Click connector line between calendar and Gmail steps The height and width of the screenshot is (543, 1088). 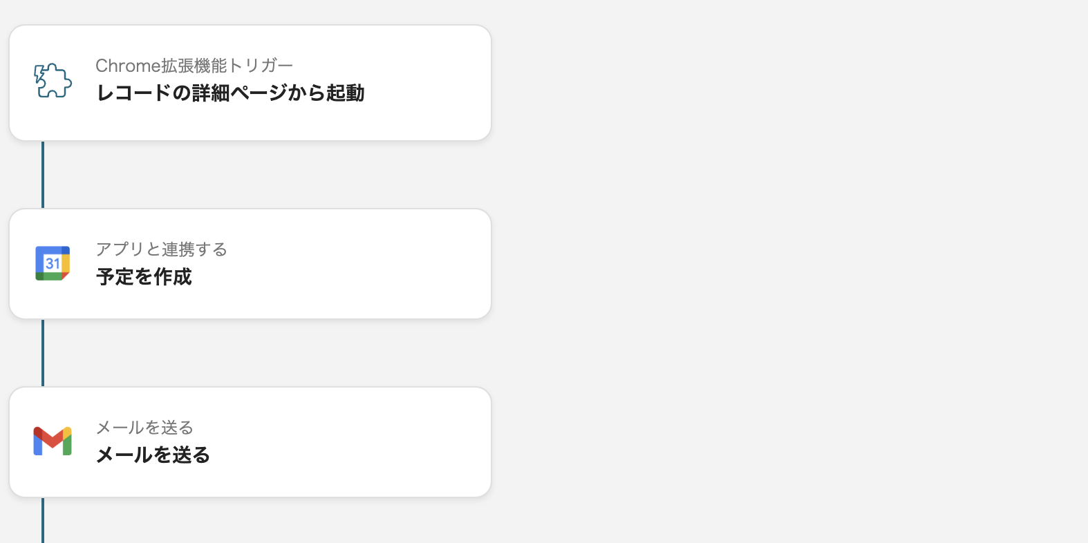click(43, 353)
